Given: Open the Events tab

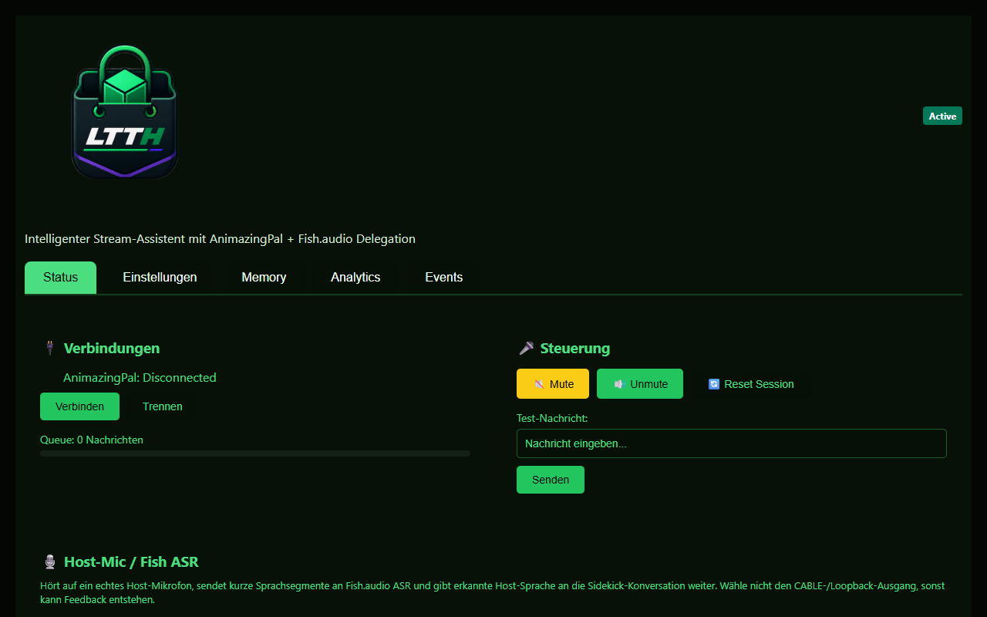Looking at the screenshot, I should click(x=444, y=278).
